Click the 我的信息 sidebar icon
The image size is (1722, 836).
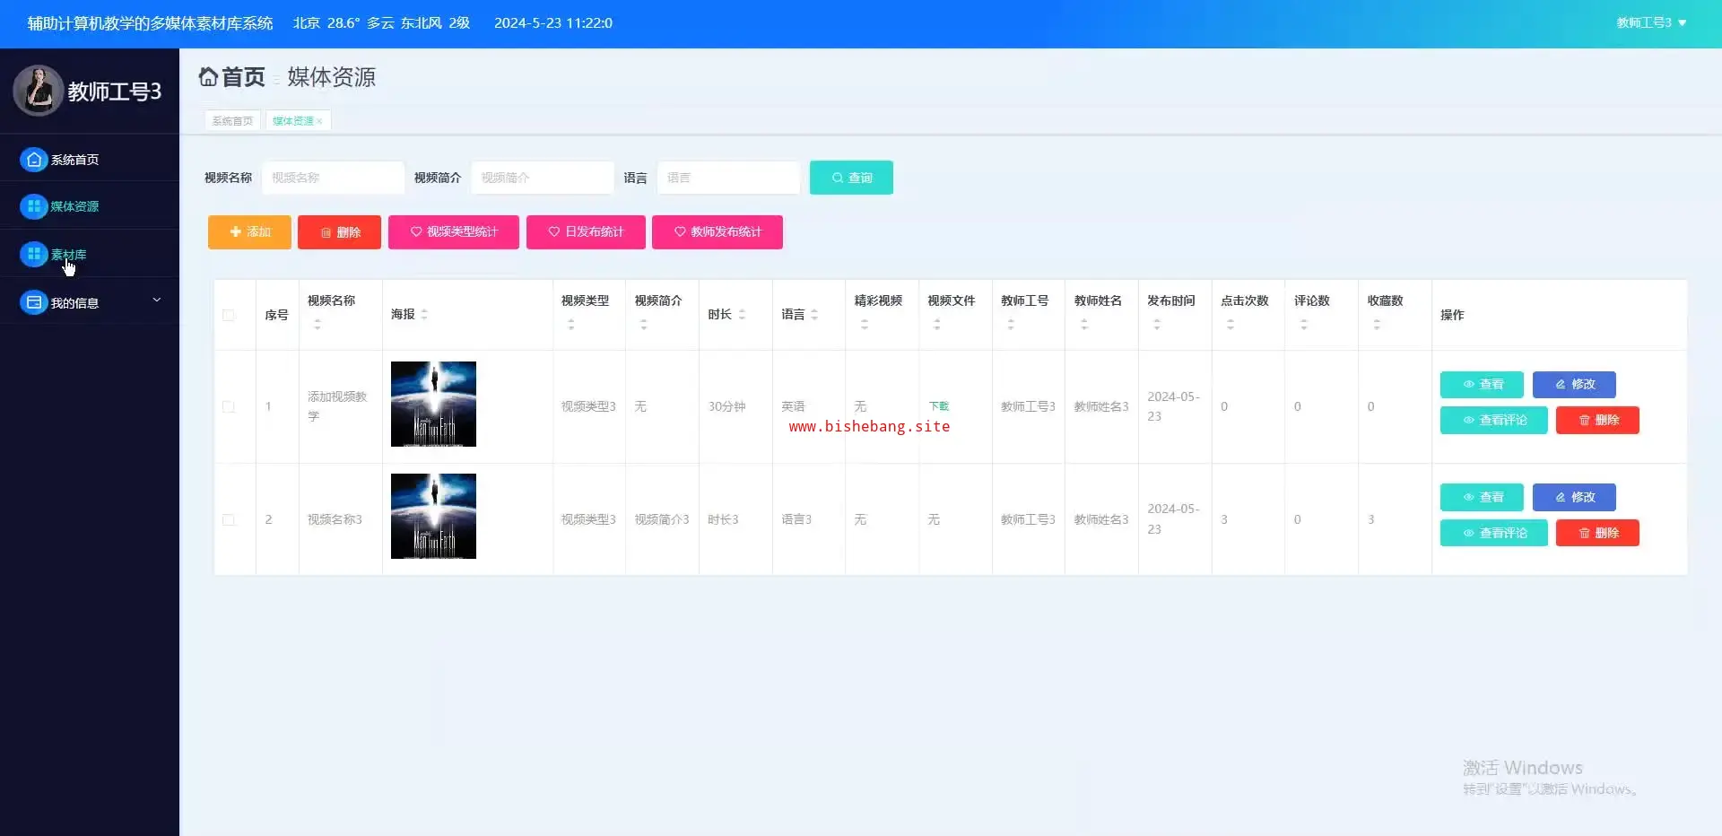click(x=34, y=303)
